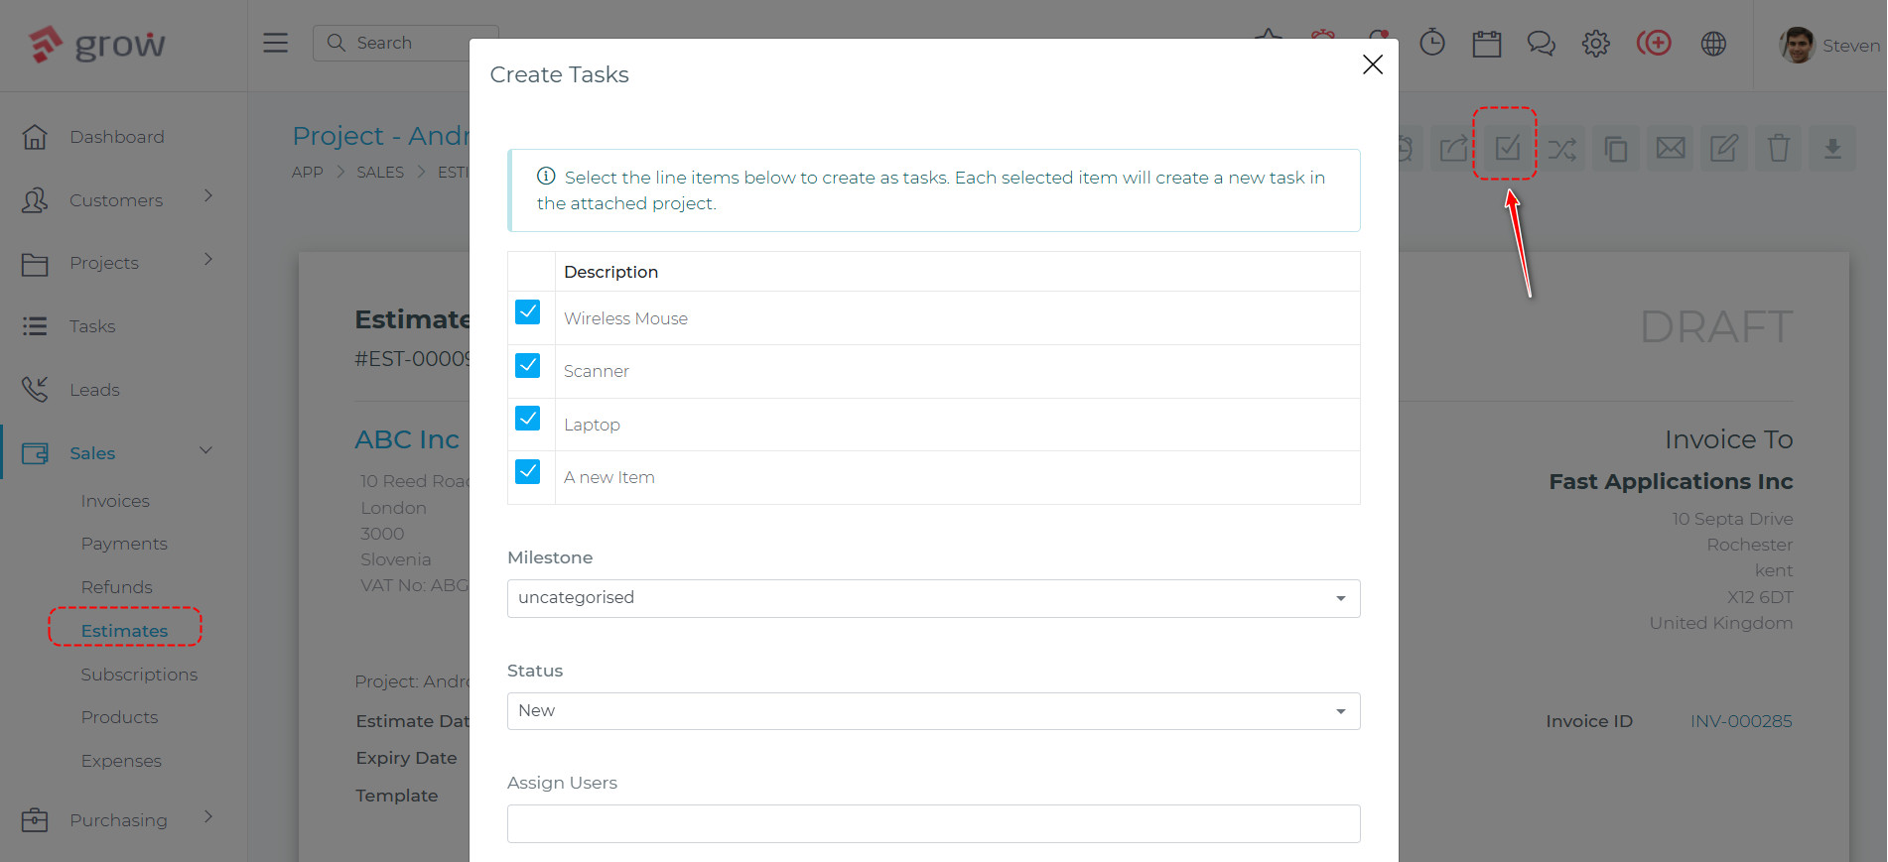Expand the Customers chevron arrow
This screenshot has height=862, width=1888.
pos(208,195)
